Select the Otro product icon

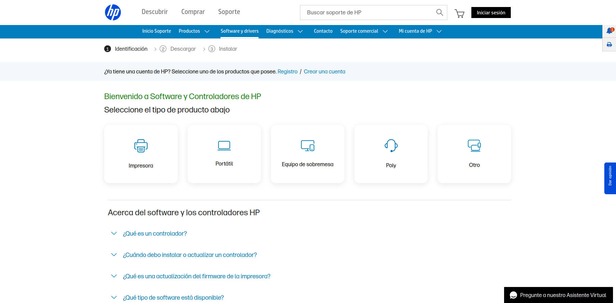(474, 145)
